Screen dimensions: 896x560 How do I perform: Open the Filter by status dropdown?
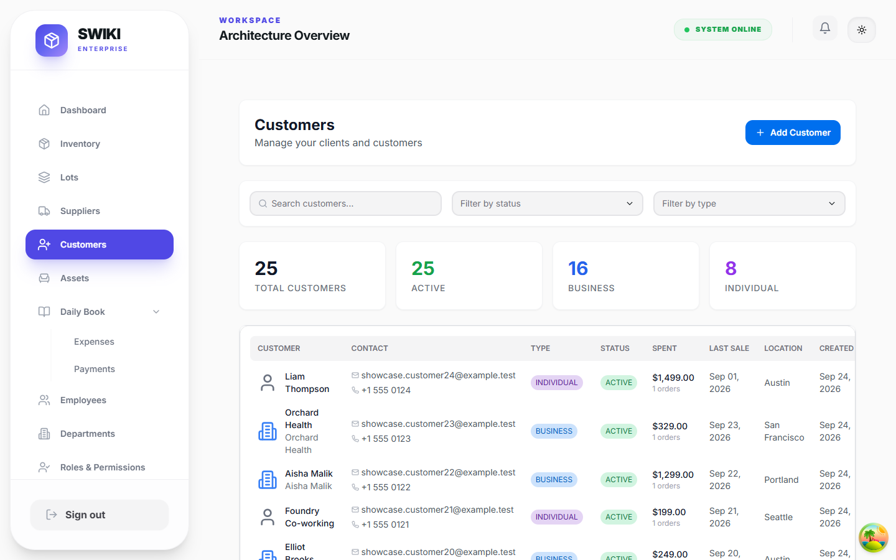pyautogui.click(x=548, y=203)
